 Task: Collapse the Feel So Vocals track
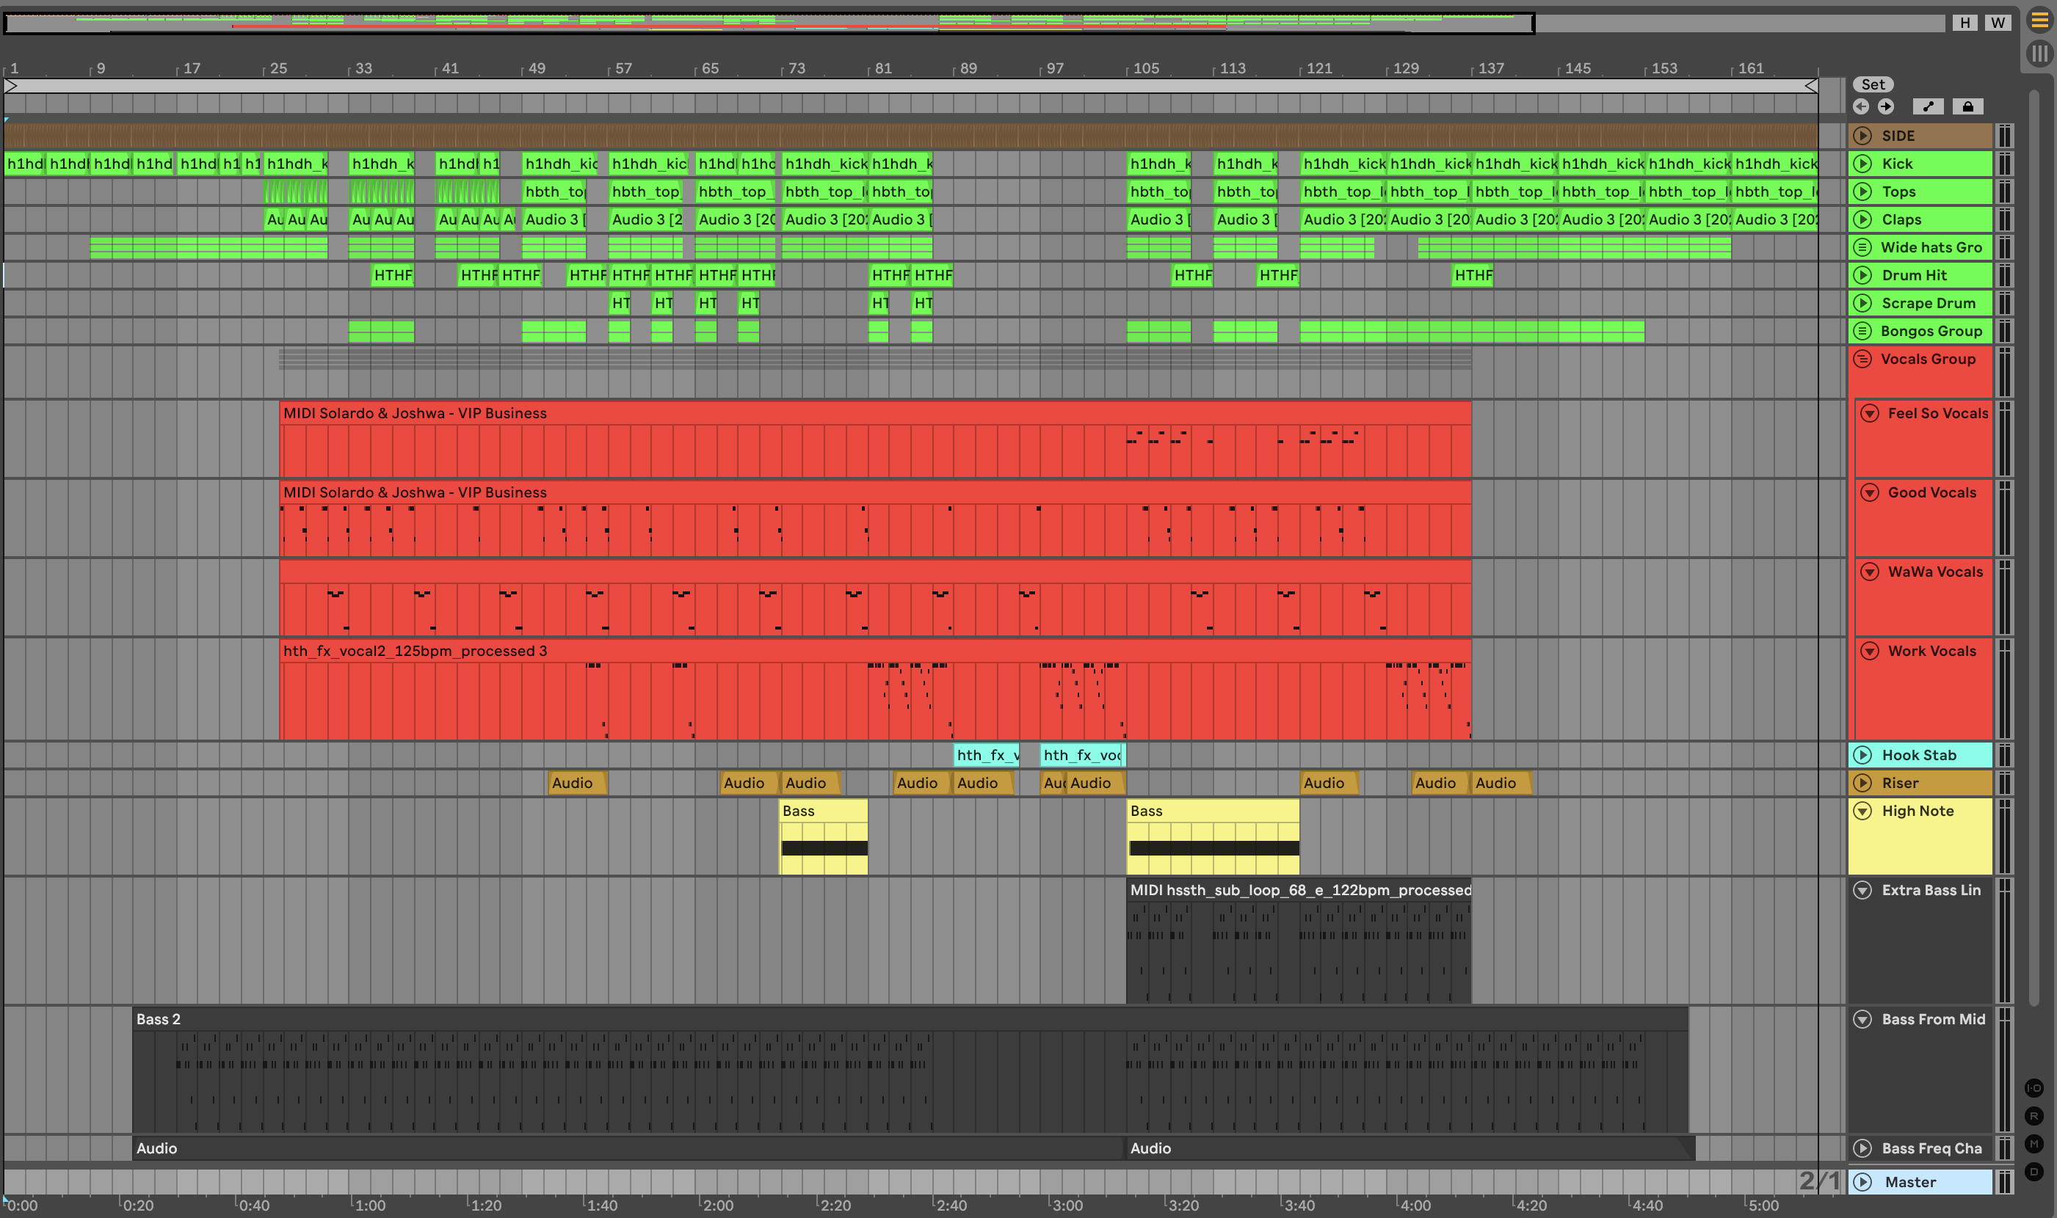click(1870, 414)
